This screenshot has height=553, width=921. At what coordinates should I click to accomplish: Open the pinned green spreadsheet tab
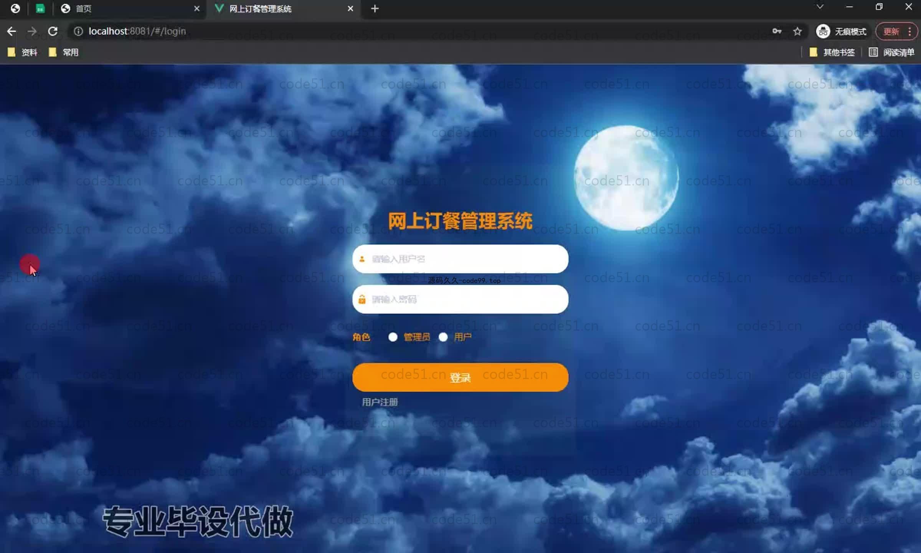click(x=40, y=8)
